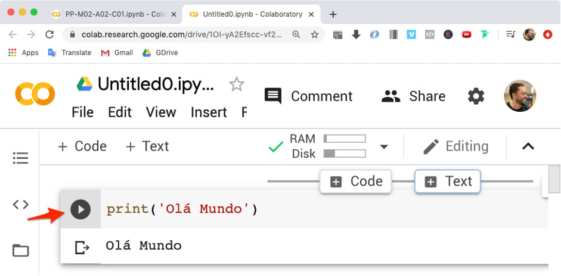Click the media playlist control icon
The height and width of the screenshot is (276, 561).
510,34
